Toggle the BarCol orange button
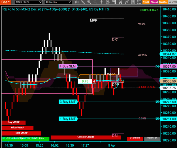The image size is (177, 148). click(163, 2)
